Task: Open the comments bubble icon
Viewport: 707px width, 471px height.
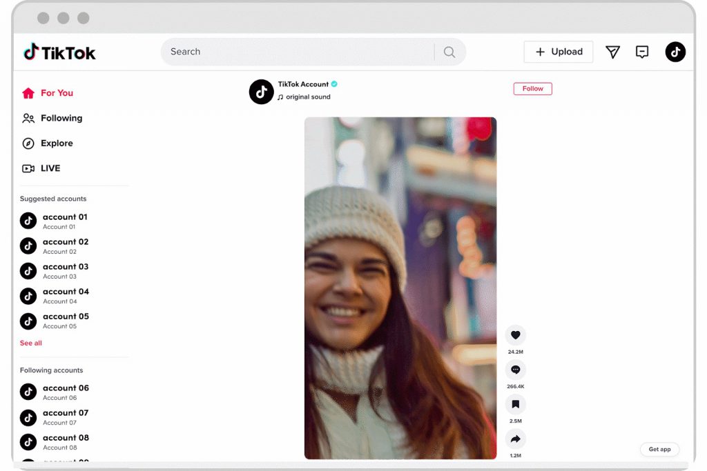Action: [x=515, y=370]
